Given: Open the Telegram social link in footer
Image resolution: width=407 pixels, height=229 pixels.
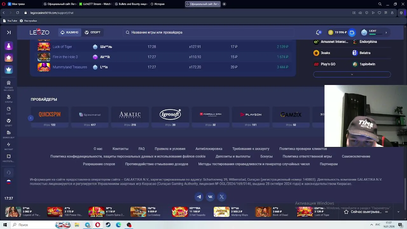Looking at the screenshot, I should (x=199, y=197).
